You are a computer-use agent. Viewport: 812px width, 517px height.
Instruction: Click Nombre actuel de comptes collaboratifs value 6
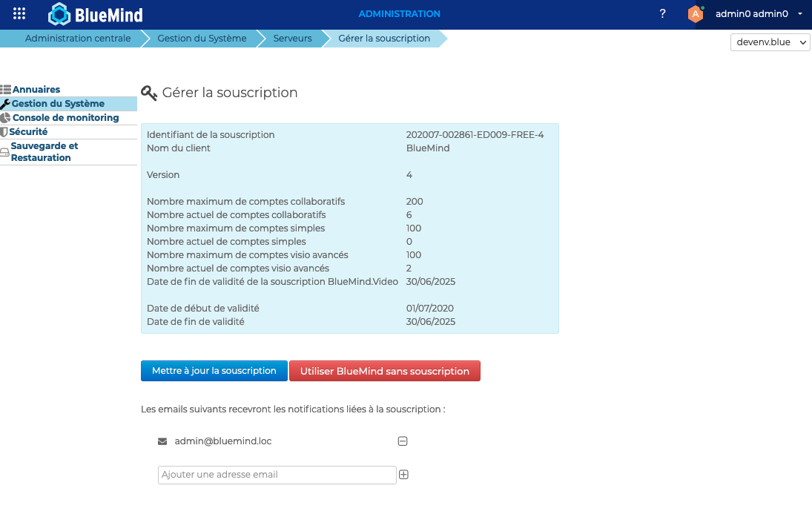point(409,215)
